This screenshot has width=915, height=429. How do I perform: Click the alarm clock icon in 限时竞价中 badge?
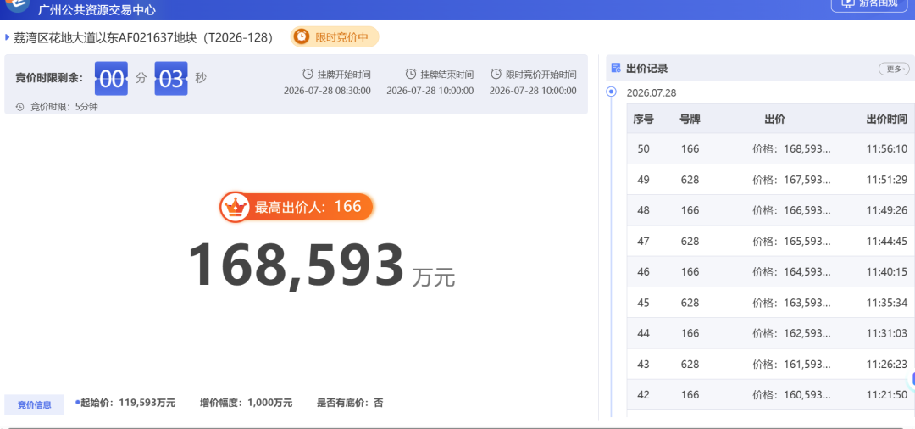pos(302,36)
